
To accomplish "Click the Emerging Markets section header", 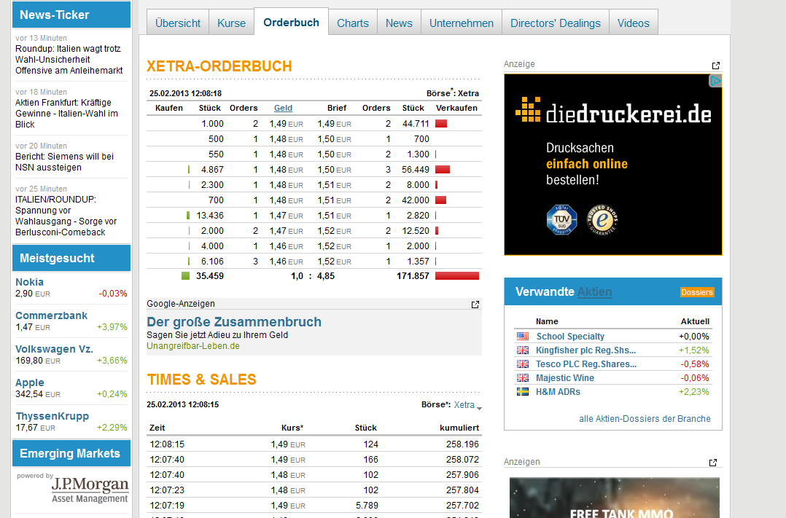I will click(x=71, y=453).
